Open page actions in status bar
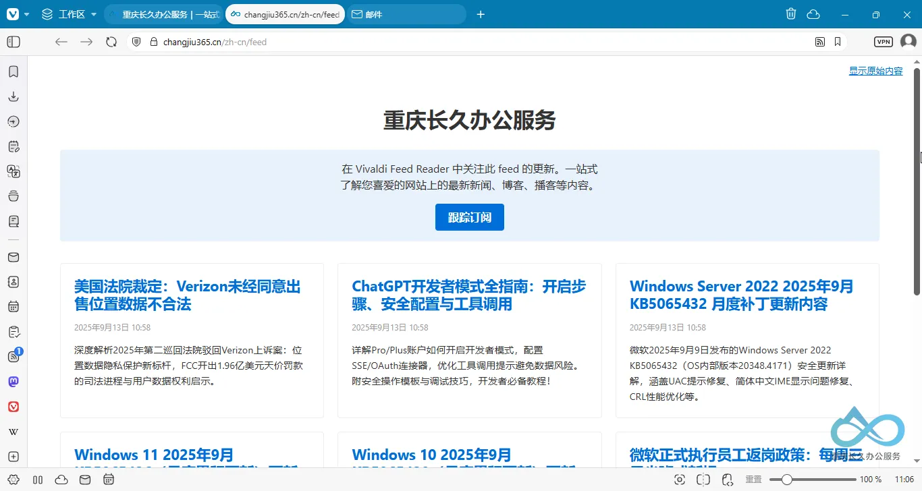Screen dimensions: 922x491 click(x=728, y=480)
